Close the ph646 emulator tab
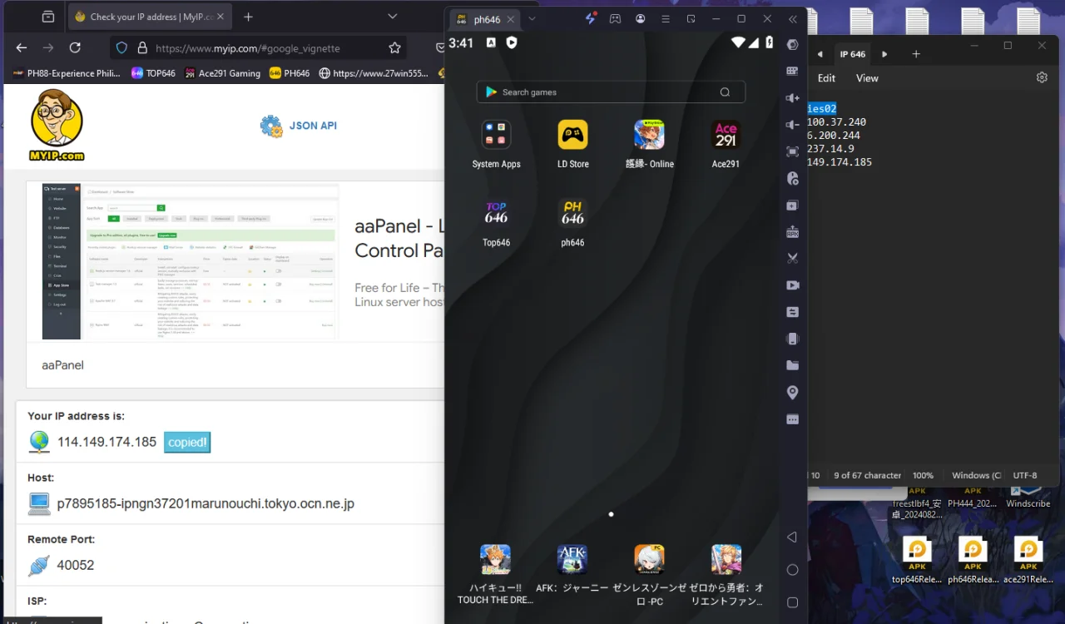The width and height of the screenshot is (1065, 624). pos(511,19)
